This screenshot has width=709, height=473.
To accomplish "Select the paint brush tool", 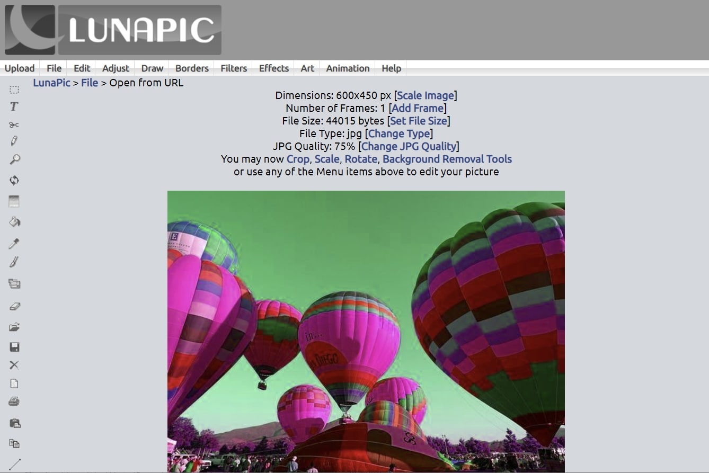I will [14, 262].
